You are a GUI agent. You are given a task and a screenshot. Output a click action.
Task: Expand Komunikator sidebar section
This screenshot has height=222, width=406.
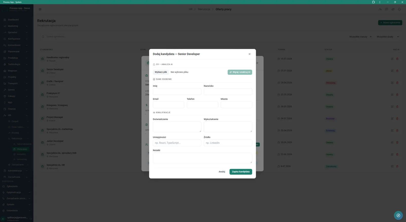[x=15, y=45]
